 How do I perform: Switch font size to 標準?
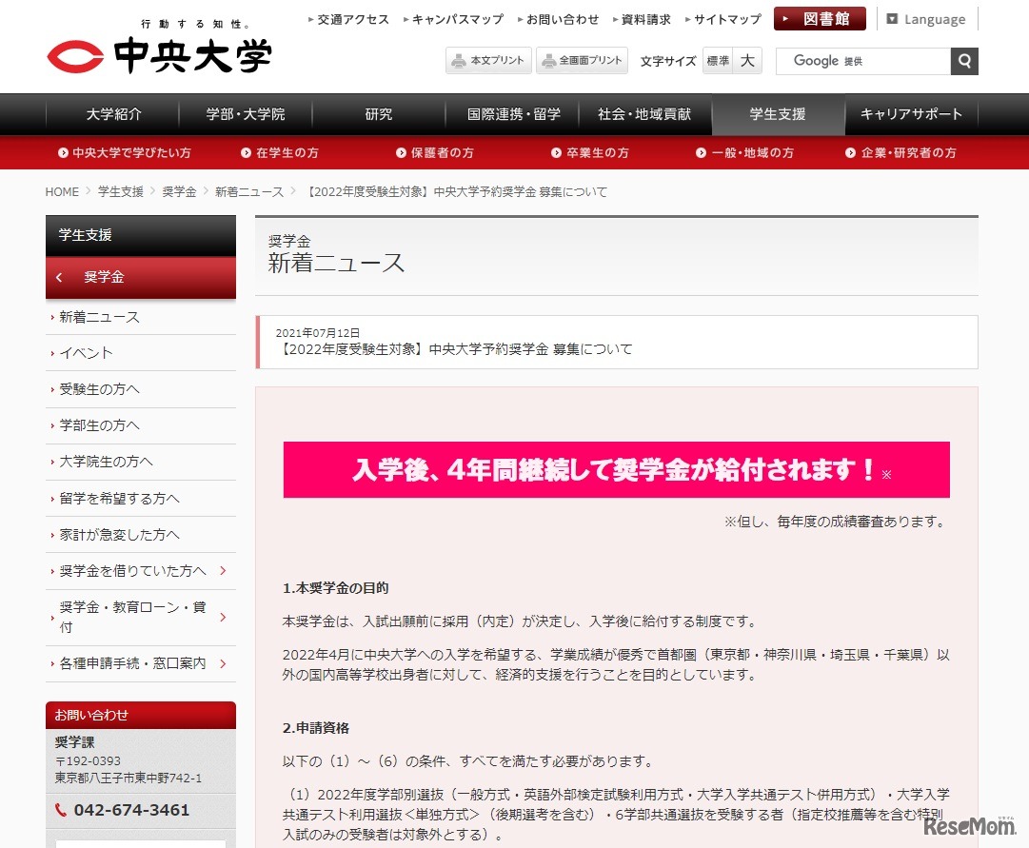pos(716,61)
